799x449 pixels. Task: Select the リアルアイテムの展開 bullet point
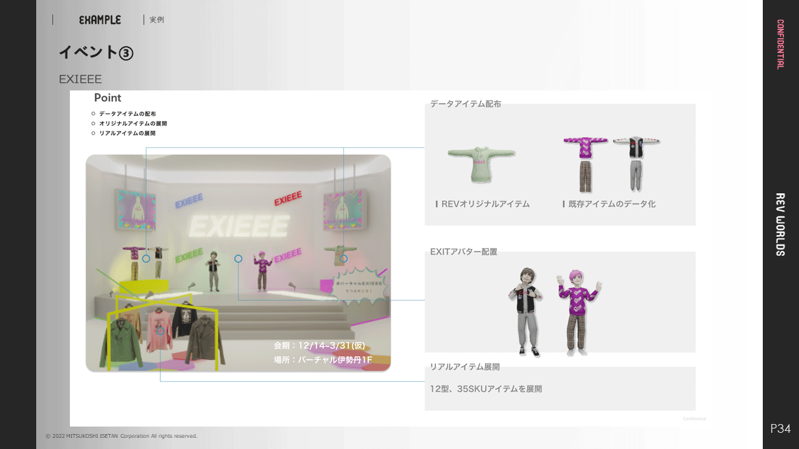click(x=127, y=133)
